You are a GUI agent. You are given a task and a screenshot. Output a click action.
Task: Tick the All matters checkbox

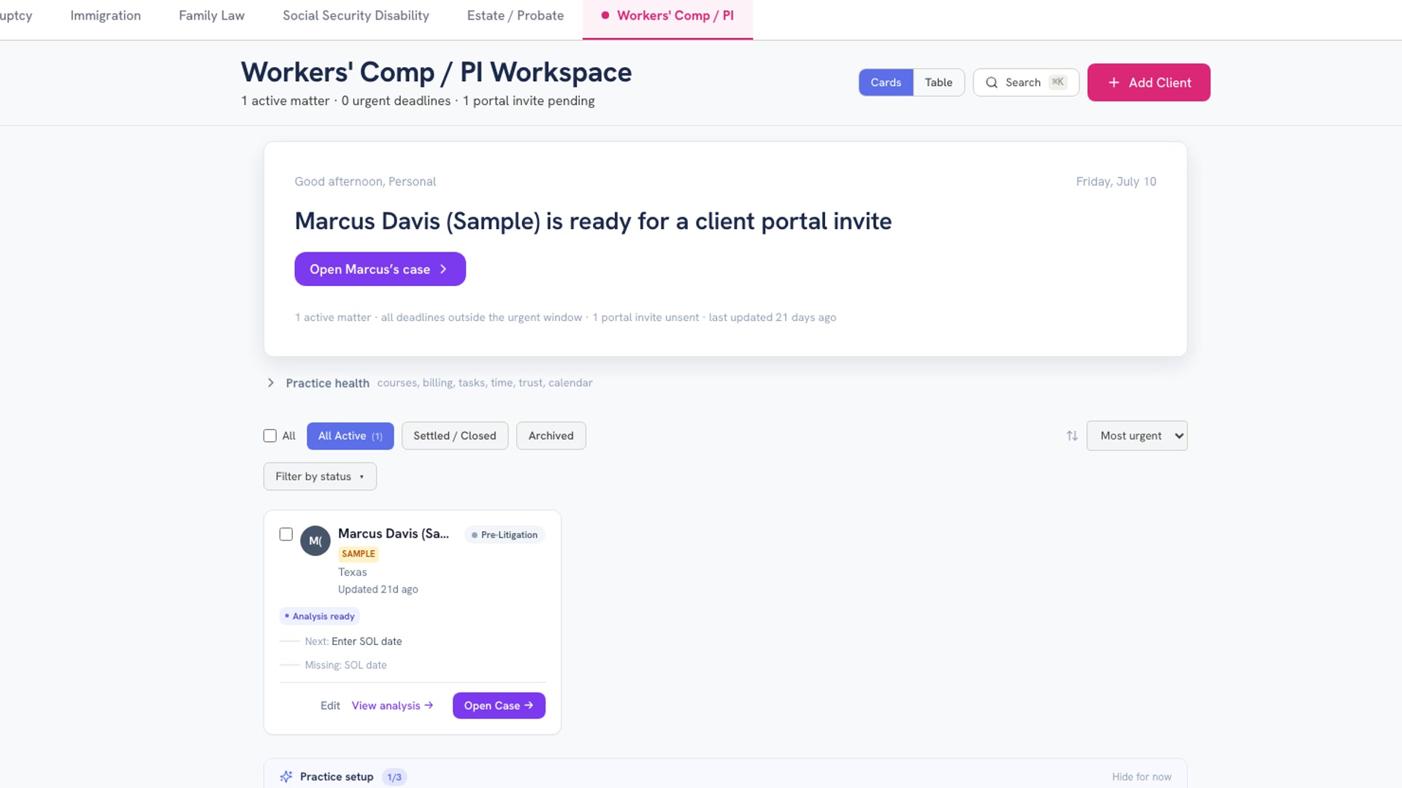[270, 436]
